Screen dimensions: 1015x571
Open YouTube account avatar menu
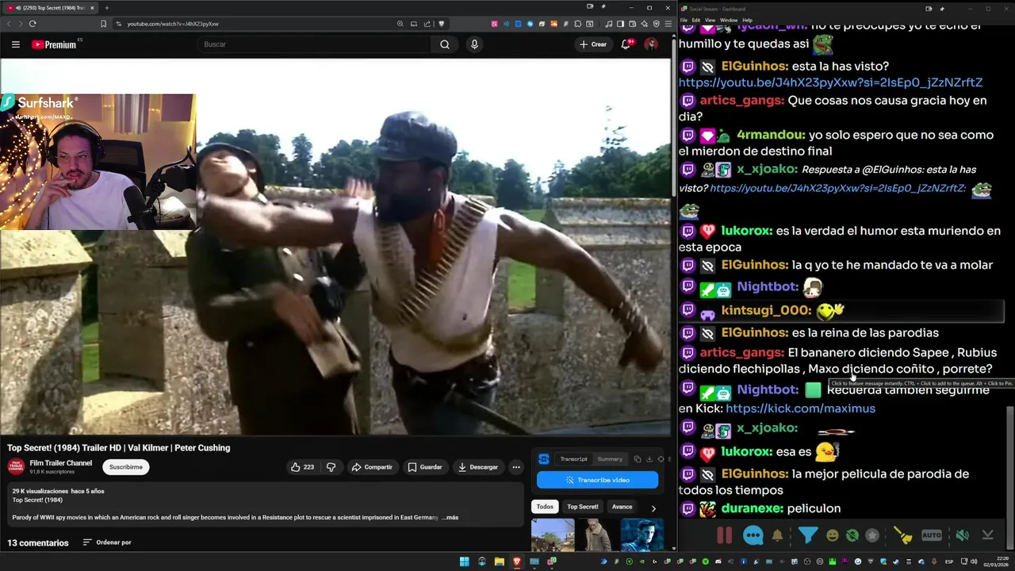[x=651, y=44]
